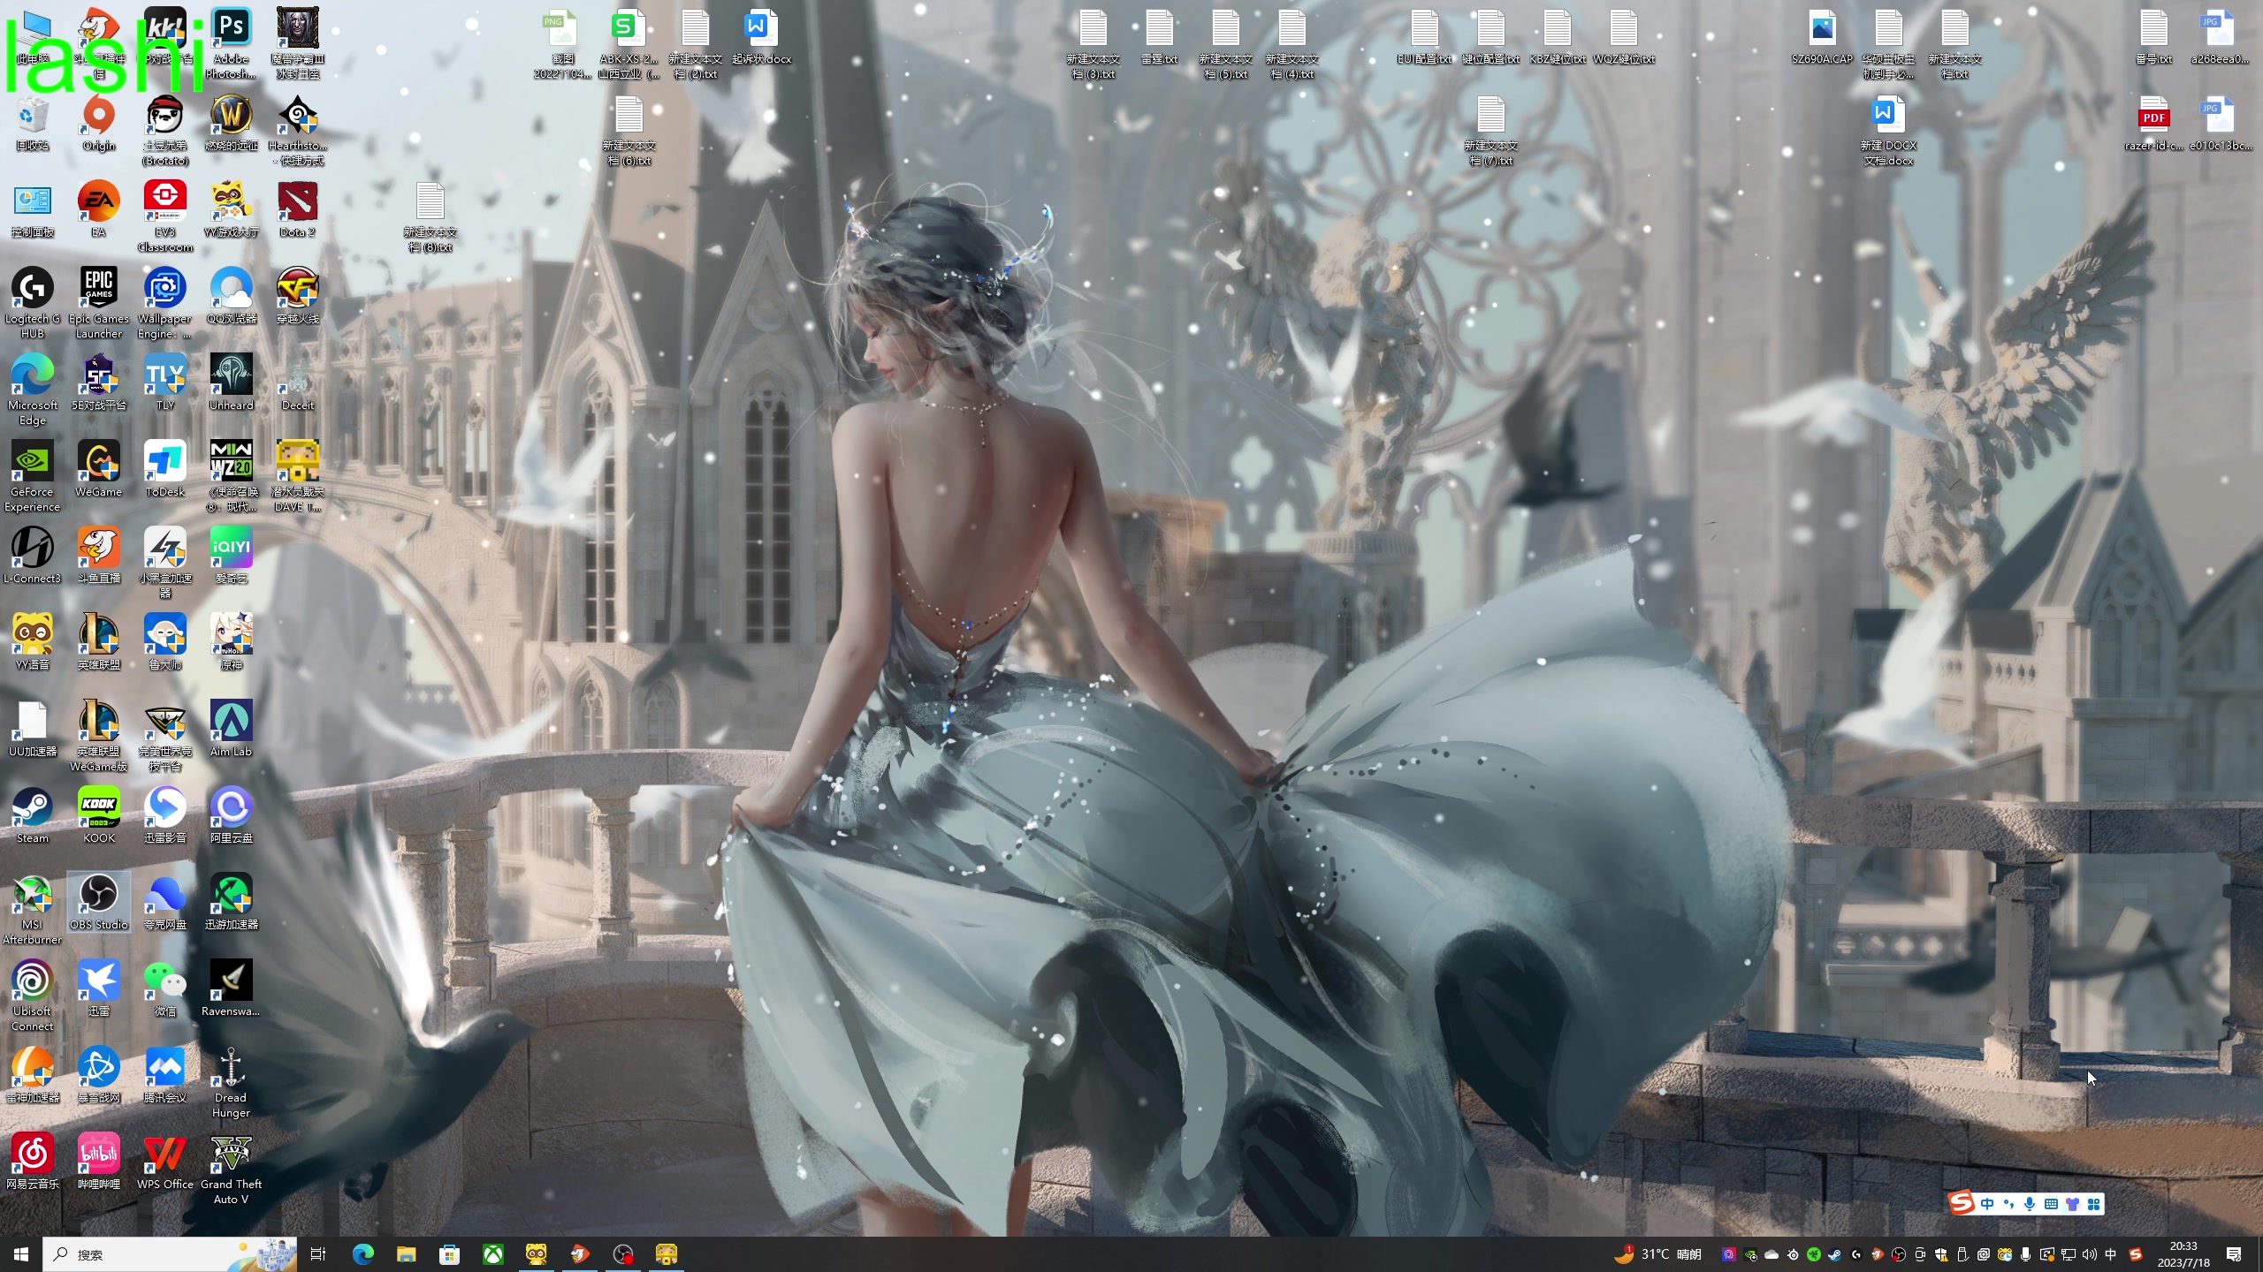Viewport: 2263px width, 1272px height.
Task: Launch 阿里云盘 cloud drive shortcut
Action: pos(231,815)
